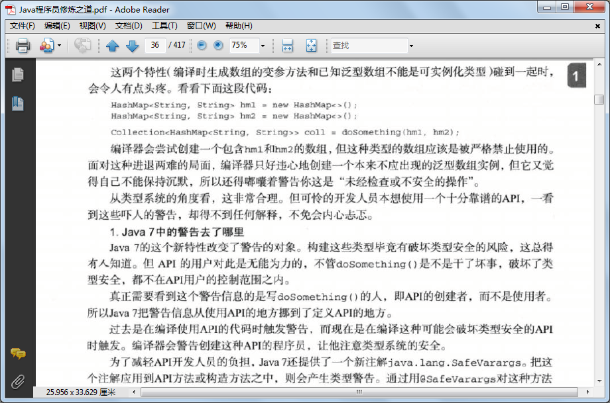This screenshot has height=403, width=610.
Task: Open the meeting icon's dropdown arrow
Action: 59,46
